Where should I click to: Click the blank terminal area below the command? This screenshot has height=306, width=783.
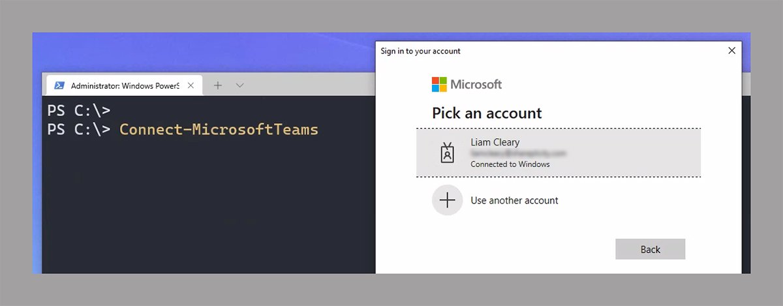coord(196,209)
